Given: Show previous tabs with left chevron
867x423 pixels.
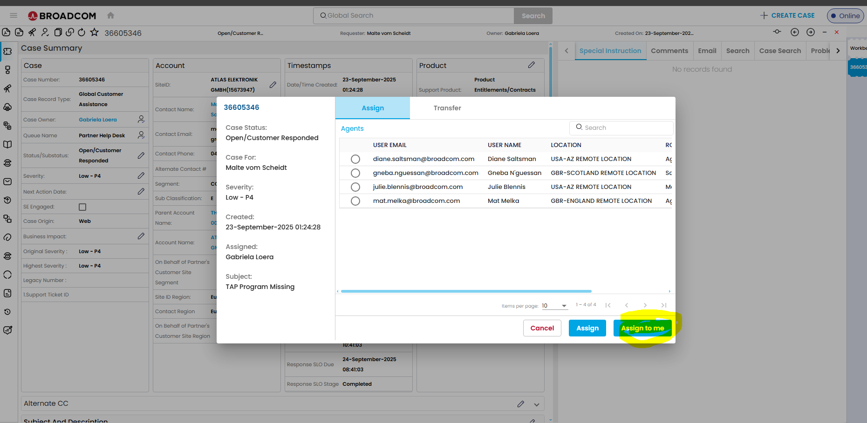Looking at the screenshot, I should [x=567, y=51].
